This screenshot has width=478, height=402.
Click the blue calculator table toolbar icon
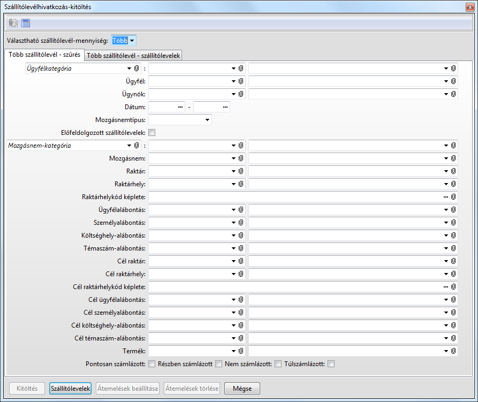26,23
